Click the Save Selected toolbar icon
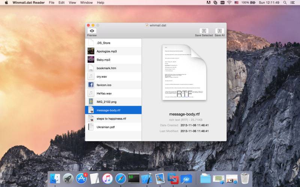300x187 pixels. click(x=204, y=31)
